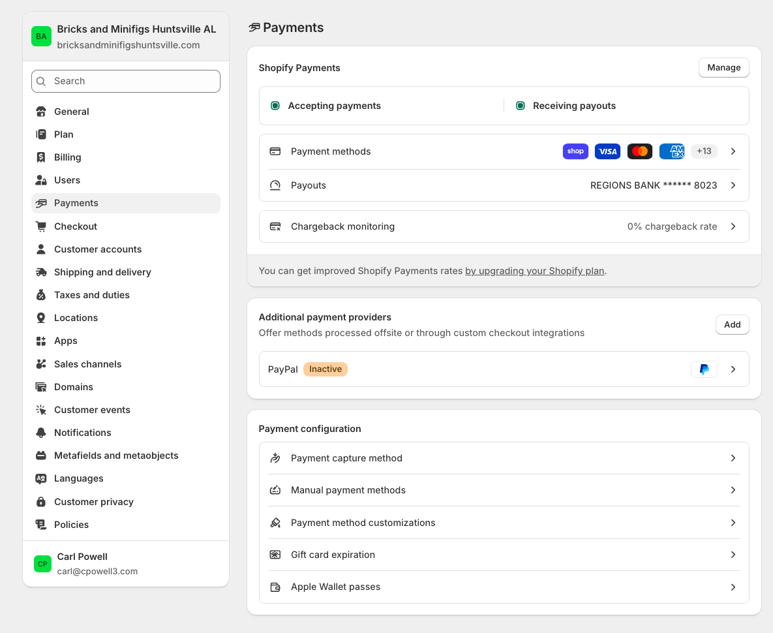773x633 pixels.
Task: Click REGIONS BANK ****** 8023 text
Action: tap(654, 185)
